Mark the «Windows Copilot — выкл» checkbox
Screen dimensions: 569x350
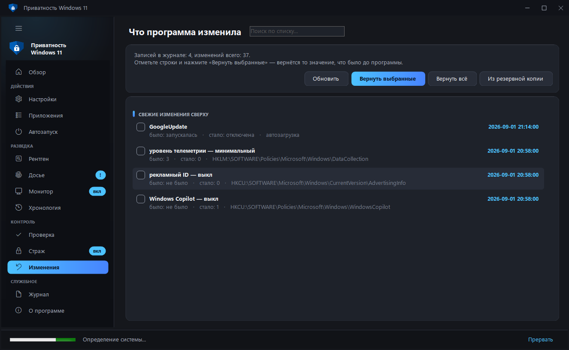[x=141, y=199]
